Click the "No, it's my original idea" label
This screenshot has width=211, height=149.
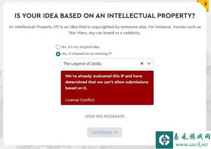click(81, 47)
